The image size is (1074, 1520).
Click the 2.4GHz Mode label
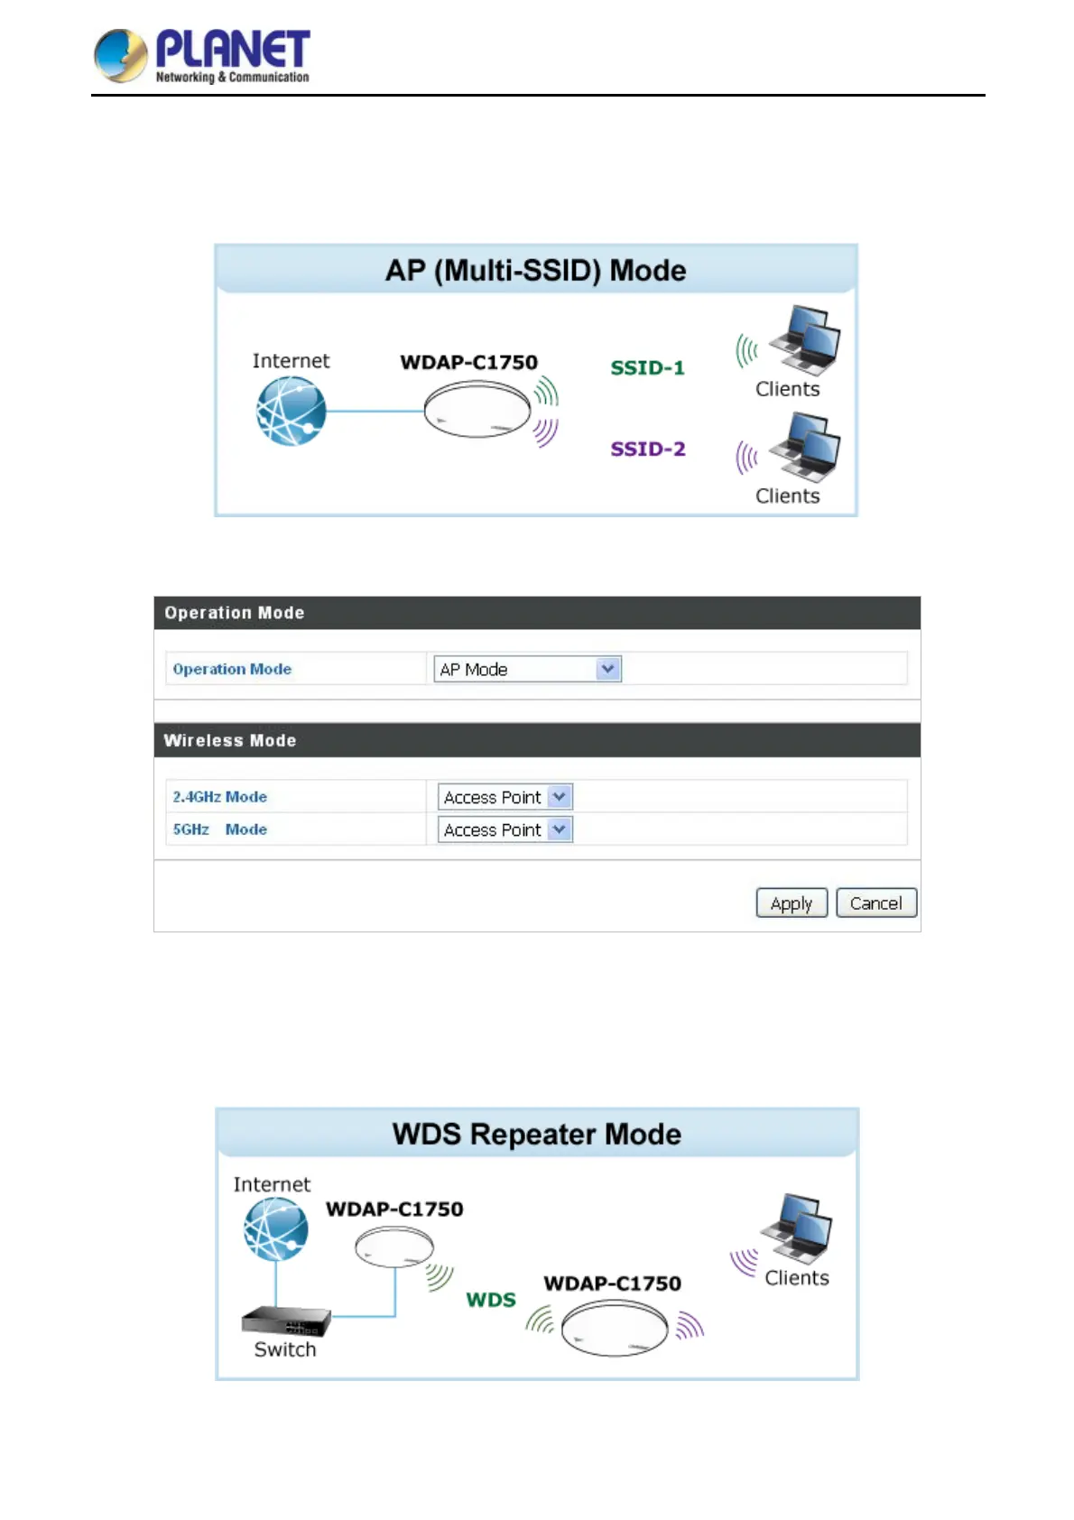tap(220, 797)
